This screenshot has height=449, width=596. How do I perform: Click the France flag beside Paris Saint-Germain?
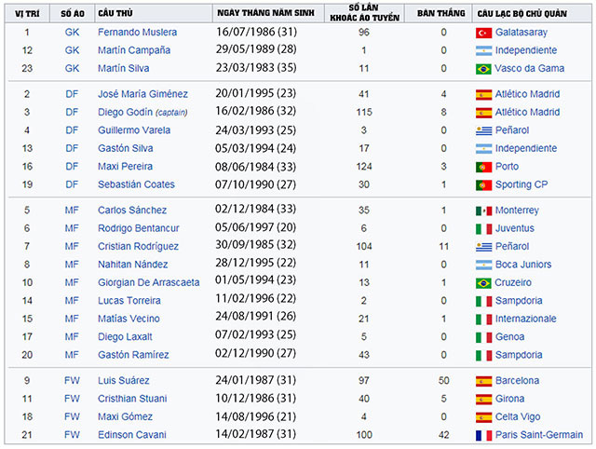pyautogui.click(x=483, y=435)
